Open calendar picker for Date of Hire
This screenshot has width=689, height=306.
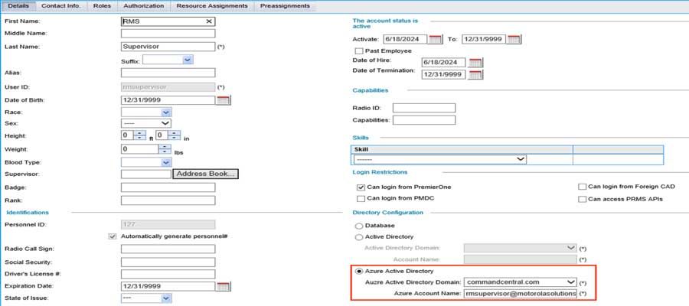click(475, 62)
